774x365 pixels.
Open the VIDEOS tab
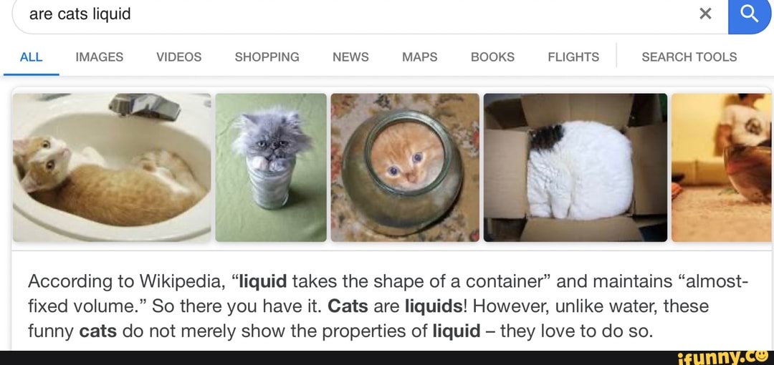(178, 57)
